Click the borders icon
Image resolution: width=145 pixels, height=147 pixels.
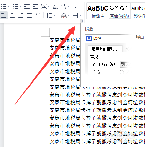pos(75,15)
